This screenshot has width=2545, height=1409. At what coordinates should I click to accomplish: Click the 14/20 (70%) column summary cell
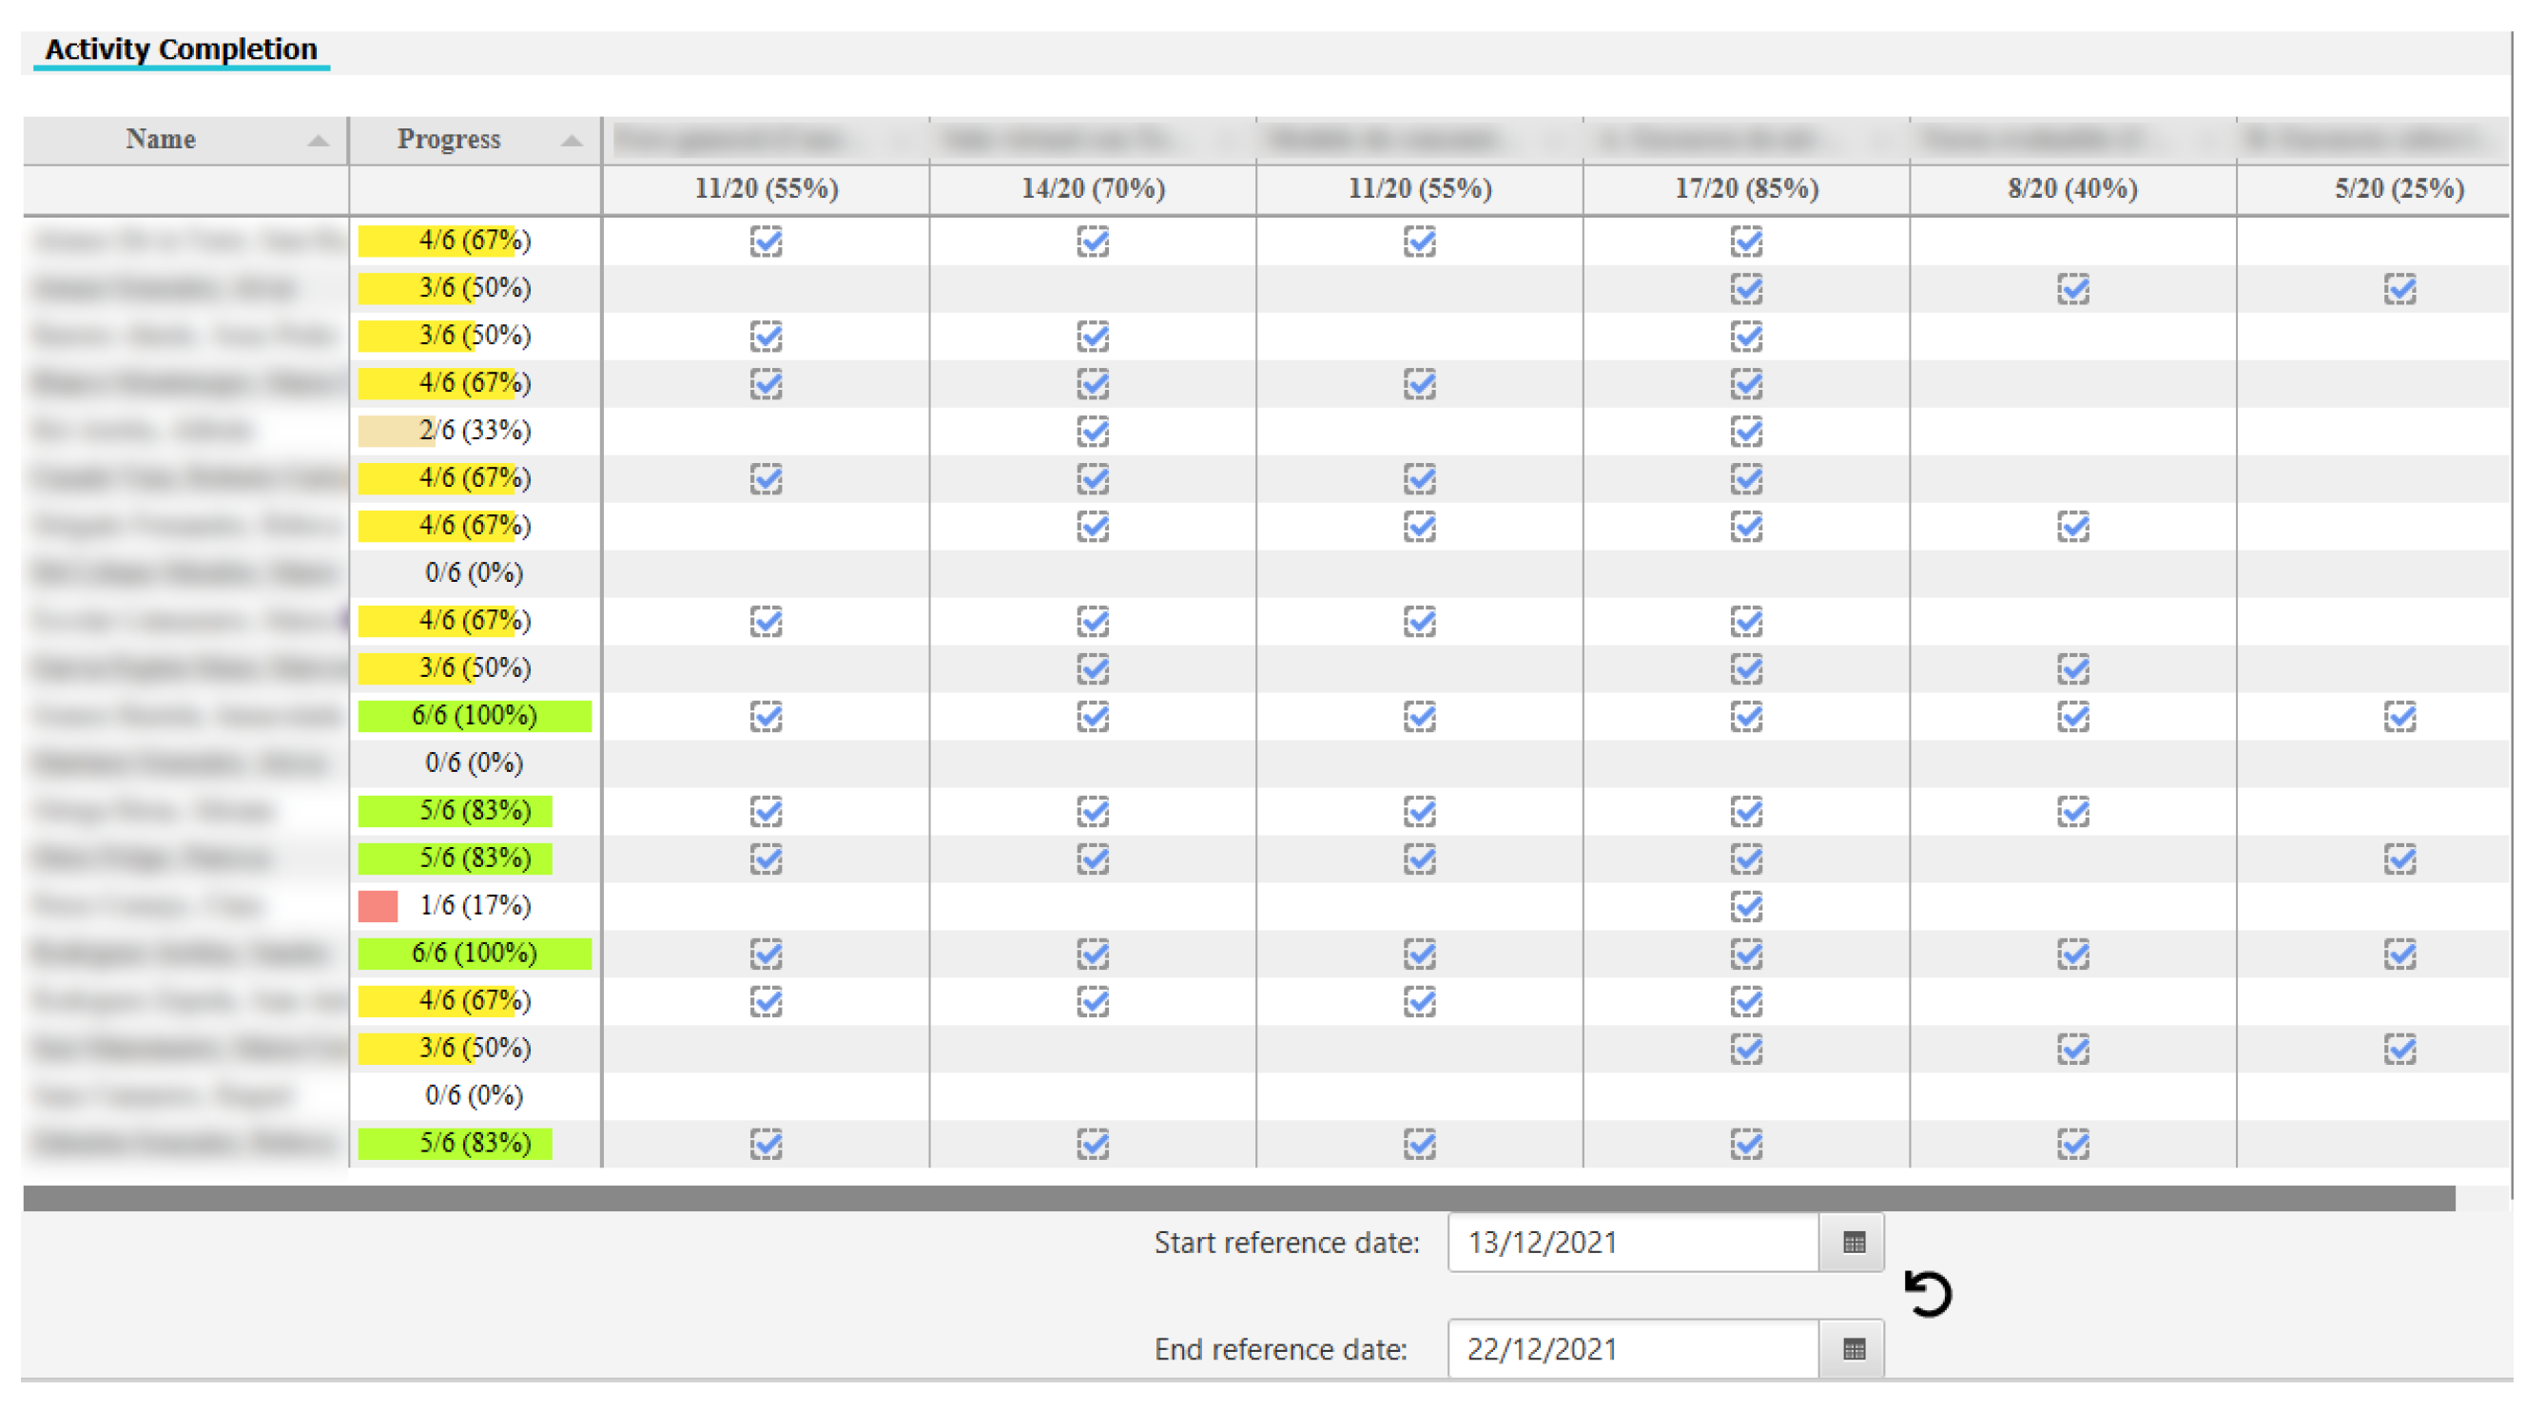1093,188
